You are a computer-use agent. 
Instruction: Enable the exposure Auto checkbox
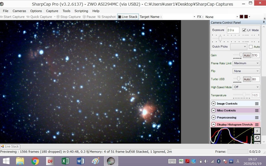click(251, 47)
